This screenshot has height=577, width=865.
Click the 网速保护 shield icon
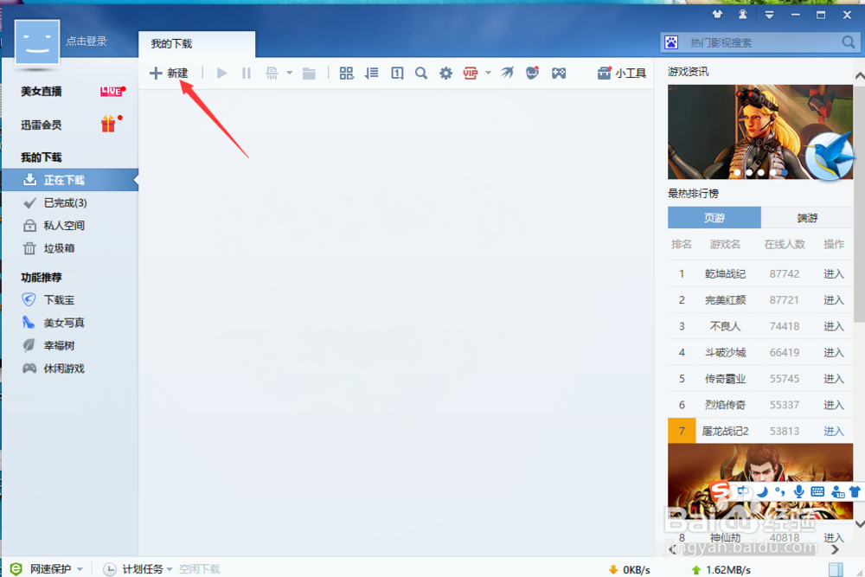click(16, 568)
